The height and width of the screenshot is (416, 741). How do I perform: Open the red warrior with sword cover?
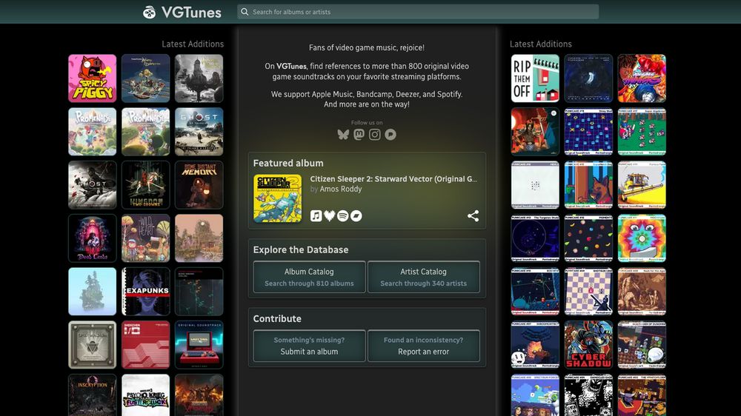[x=535, y=132]
